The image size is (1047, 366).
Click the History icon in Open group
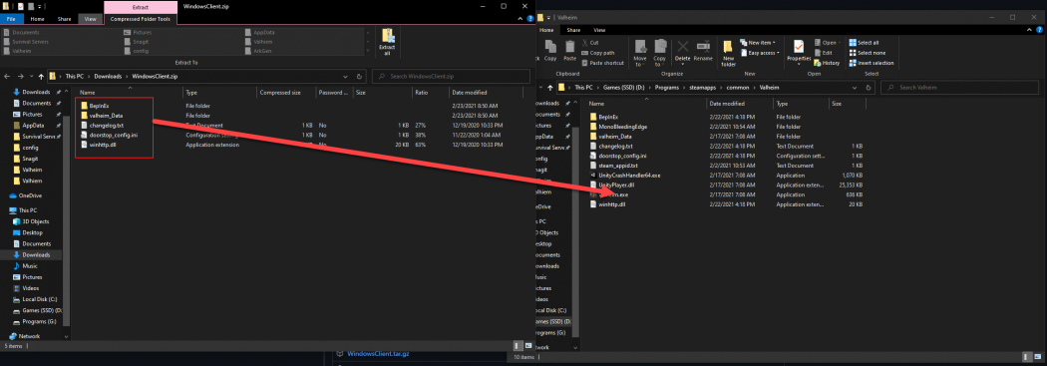818,63
